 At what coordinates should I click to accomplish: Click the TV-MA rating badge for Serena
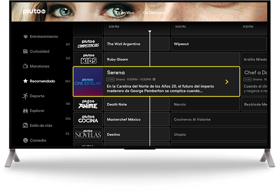pyautogui.click(x=110, y=79)
